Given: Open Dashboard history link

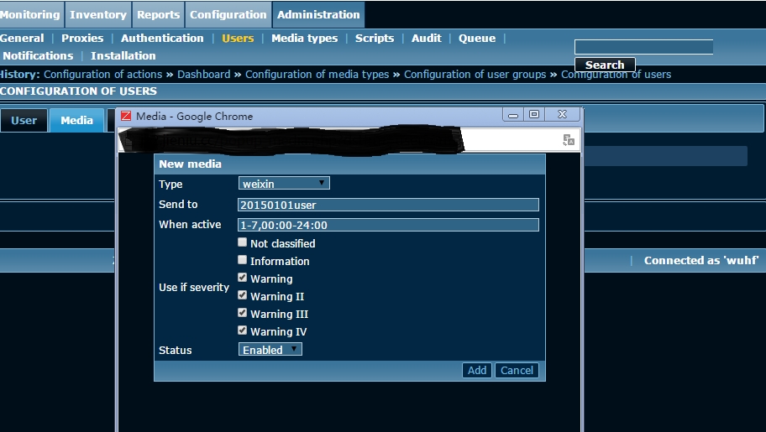Looking at the screenshot, I should [x=204, y=74].
